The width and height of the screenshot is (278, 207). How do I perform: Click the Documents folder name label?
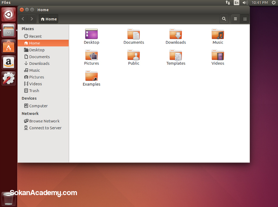(134, 42)
